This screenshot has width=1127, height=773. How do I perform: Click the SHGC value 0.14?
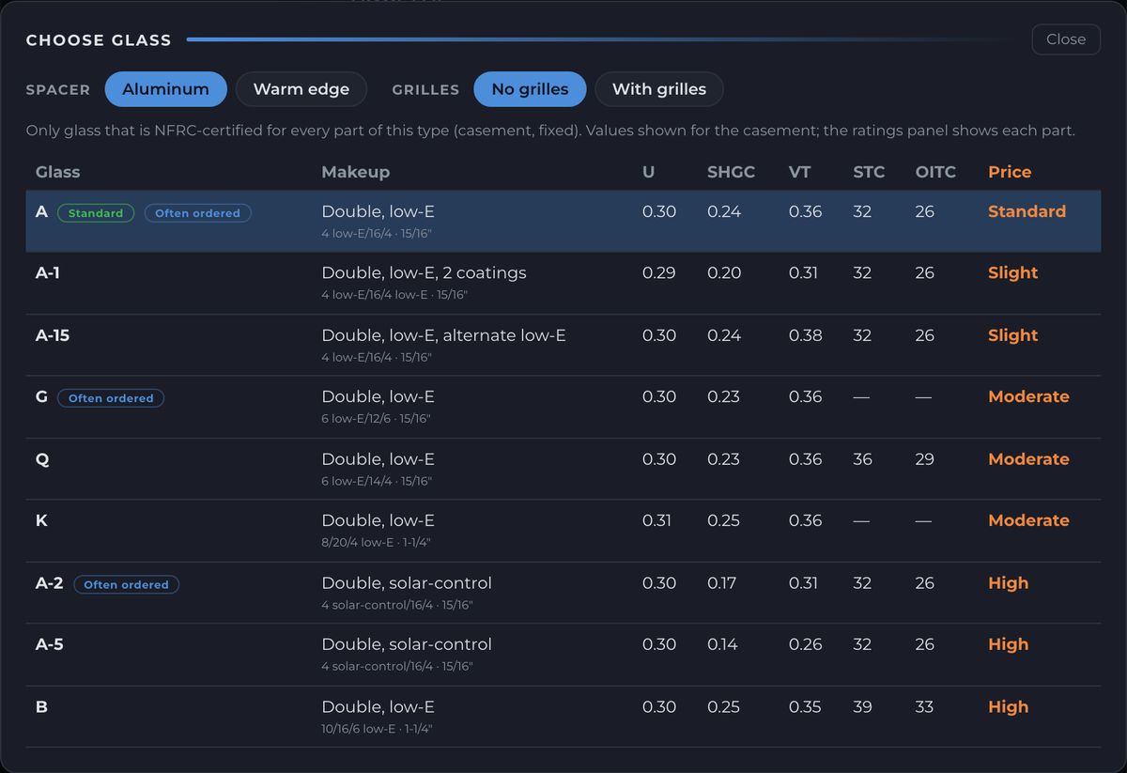pos(723,644)
